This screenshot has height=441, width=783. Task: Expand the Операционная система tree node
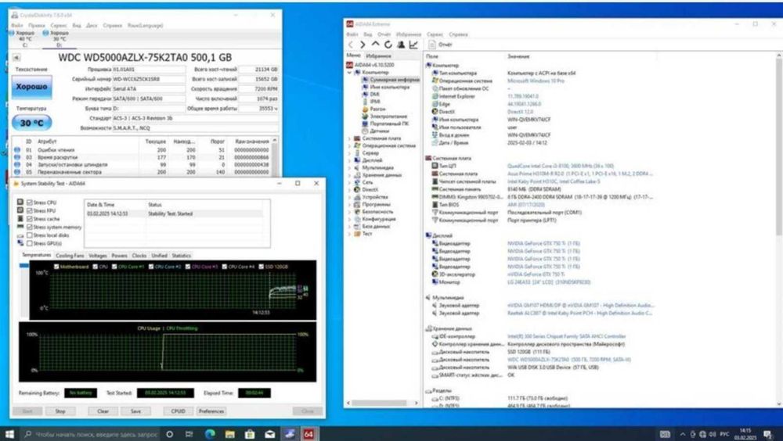tap(349, 145)
